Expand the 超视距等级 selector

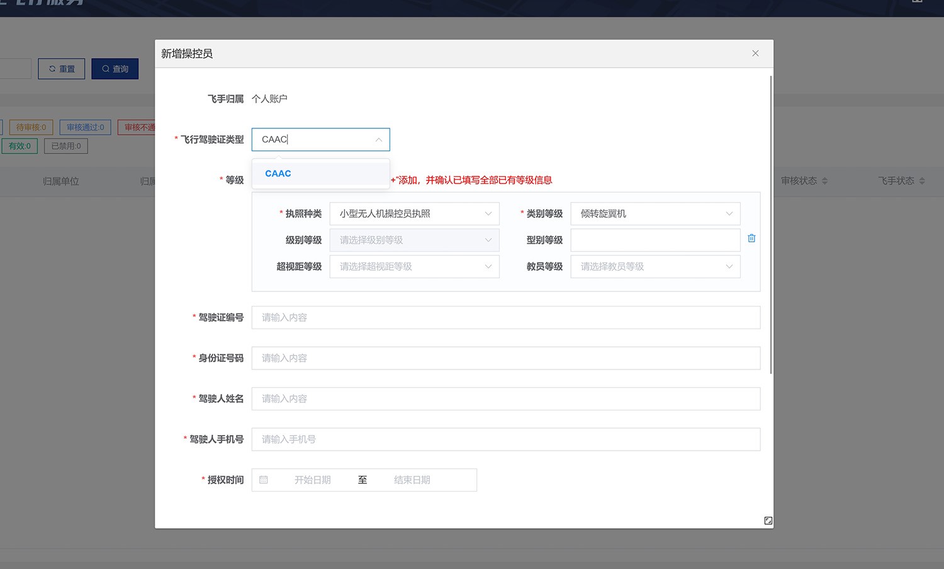(x=414, y=267)
